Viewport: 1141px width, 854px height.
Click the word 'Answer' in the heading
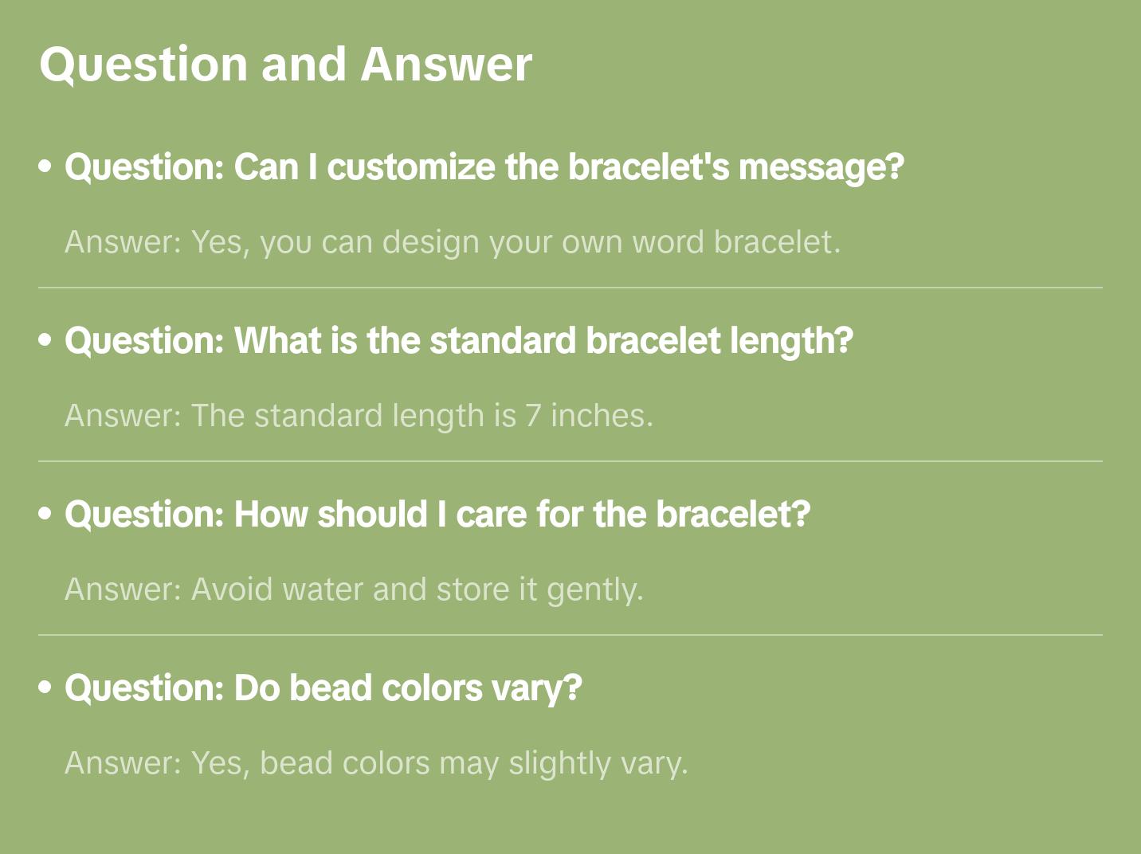446,64
